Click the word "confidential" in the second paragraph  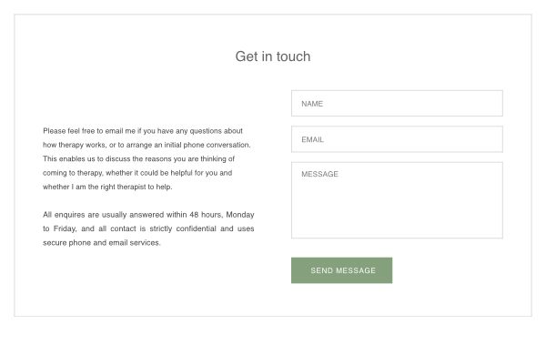click(x=196, y=228)
